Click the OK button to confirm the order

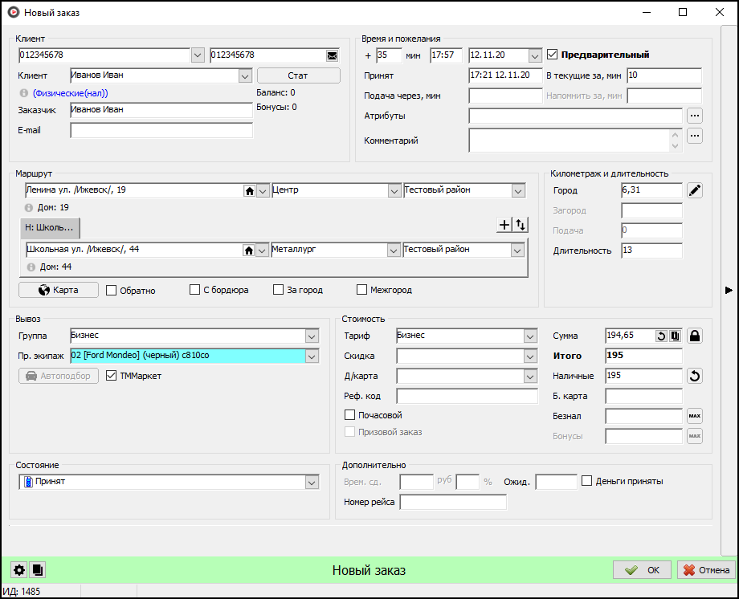click(642, 570)
